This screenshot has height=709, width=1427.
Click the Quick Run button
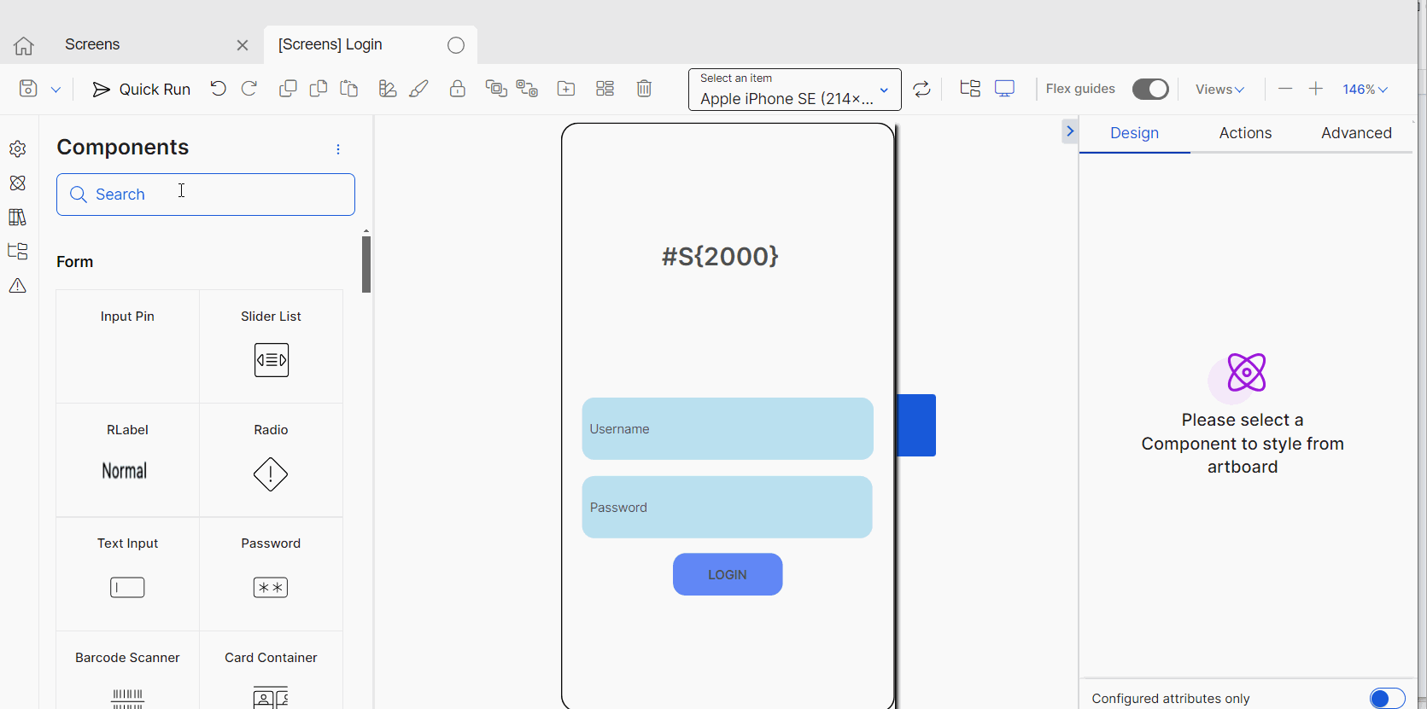click(141, 90)
